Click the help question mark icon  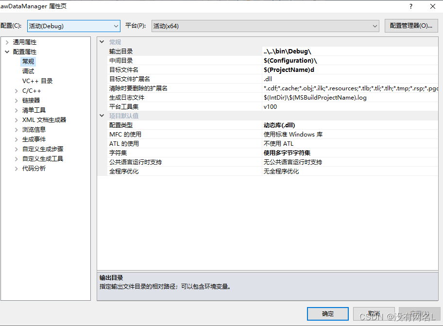coord(410,6)
